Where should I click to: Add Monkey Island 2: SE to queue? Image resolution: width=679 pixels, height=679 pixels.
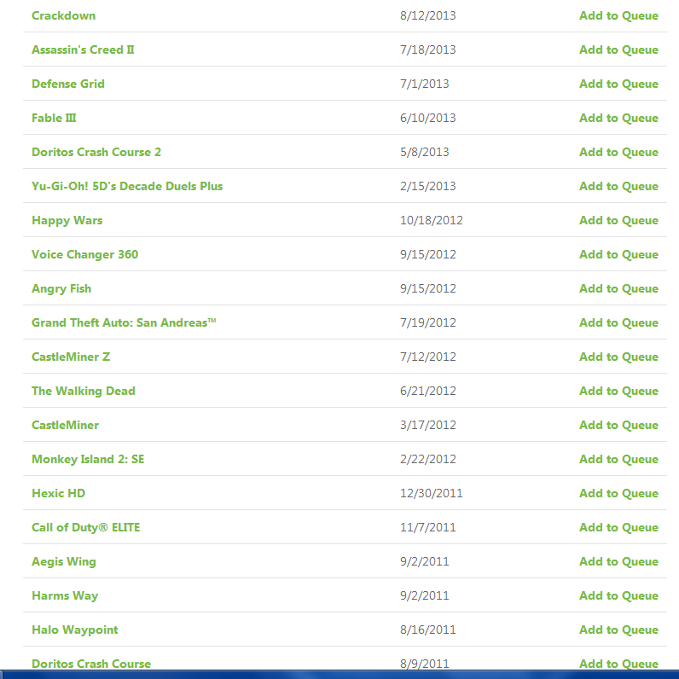pyautogui.click(x=618, y=460)
